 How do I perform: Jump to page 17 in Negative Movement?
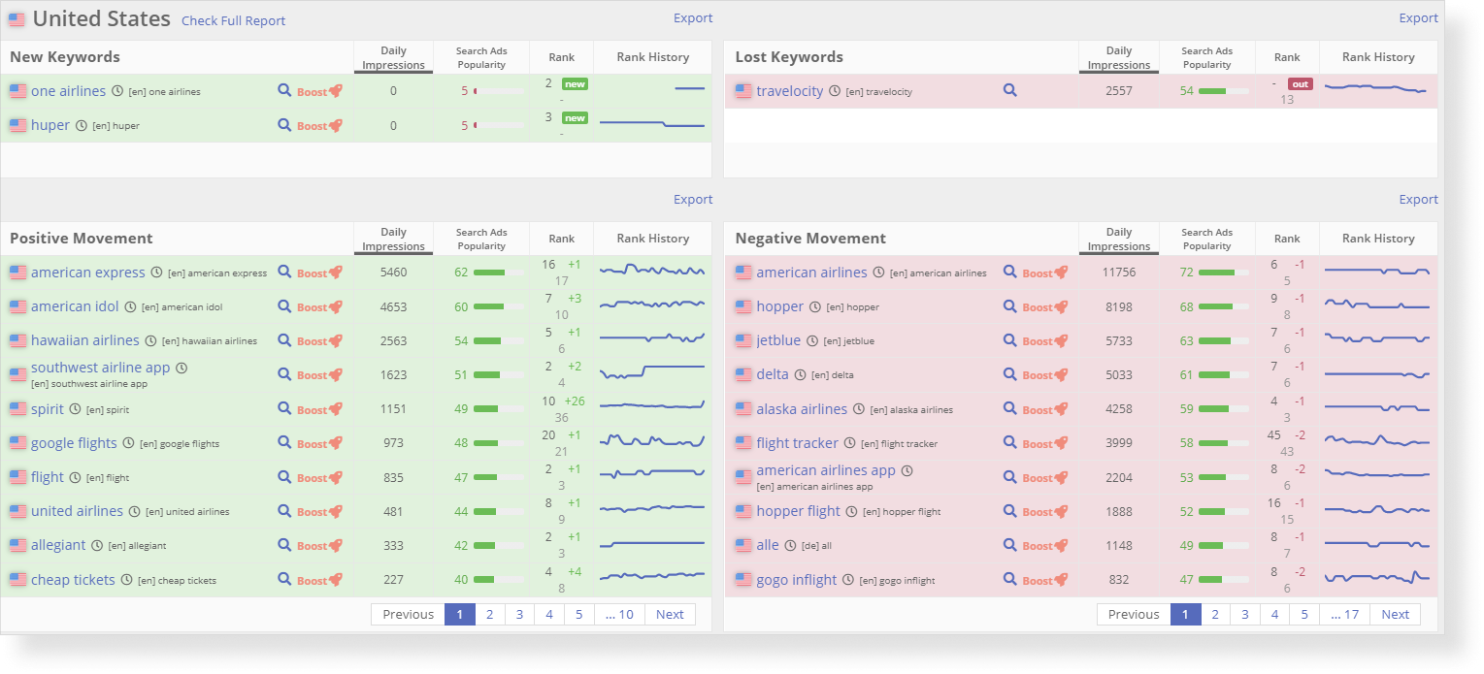[x=1345, y=614]
